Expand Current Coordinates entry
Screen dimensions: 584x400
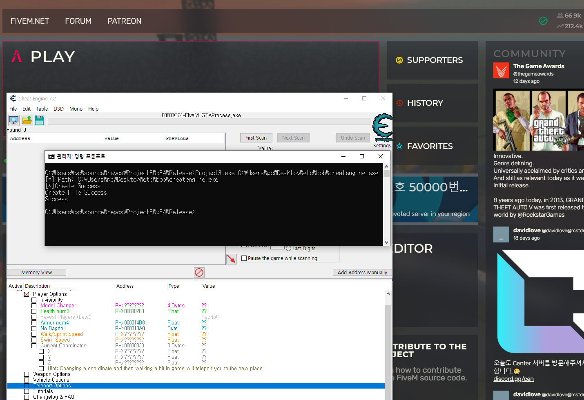point(34,346)
